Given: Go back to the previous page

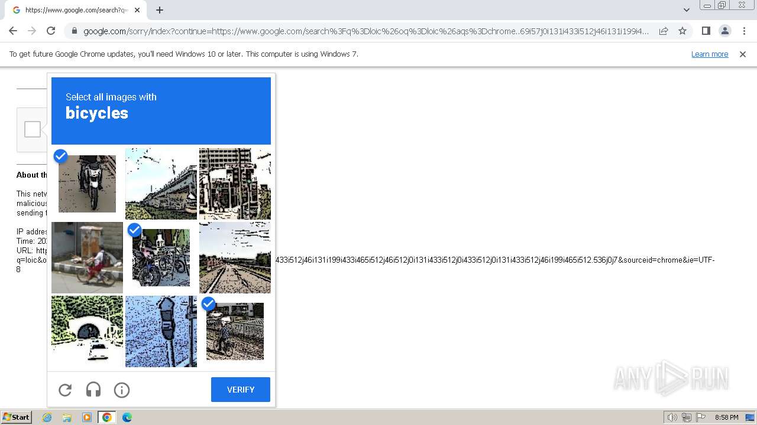Looking at the screenshot, I should (13, 31).
